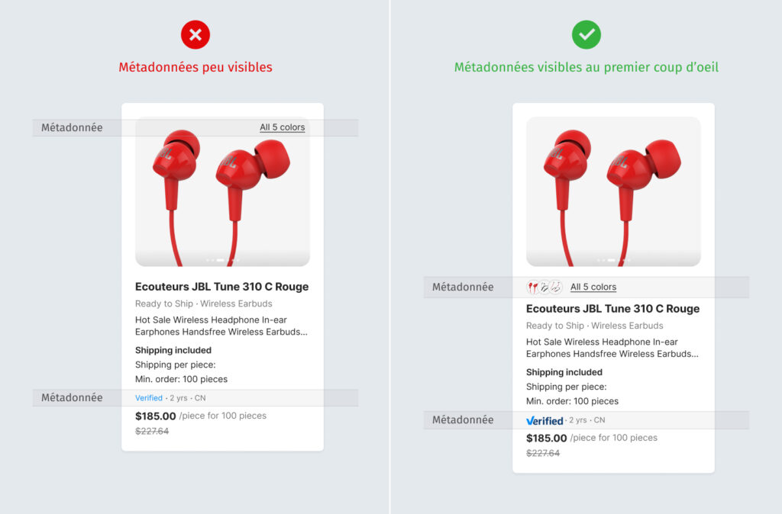Screen dimensions: 782x514
Task: Select the red earphones color swatch thumbnail
Action: [x=533, y=288]
